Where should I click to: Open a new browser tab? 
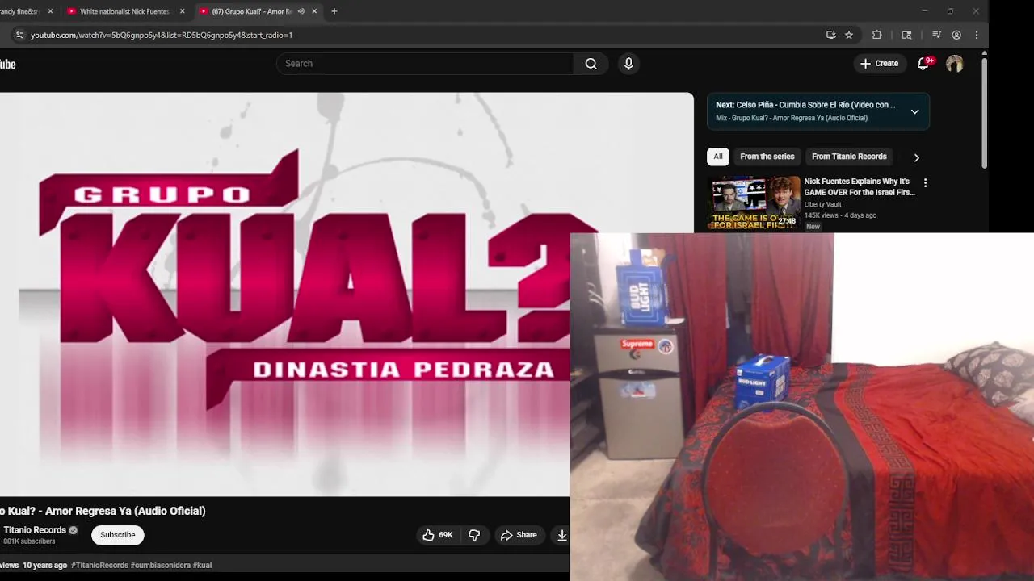click(334, 11)
